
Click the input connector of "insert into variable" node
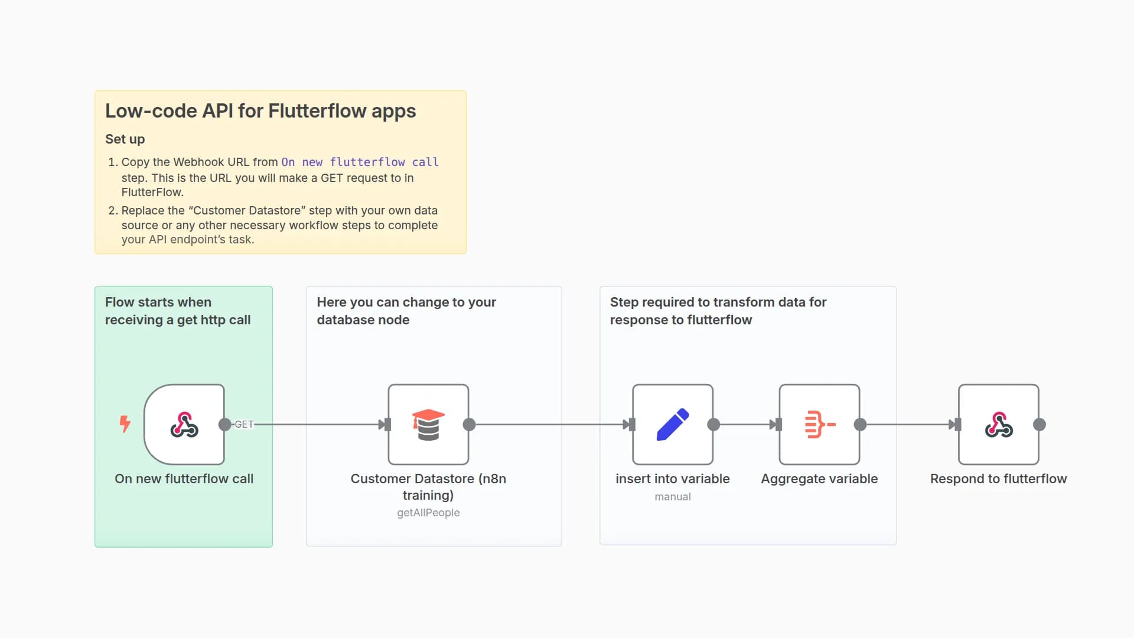(631, 424)
